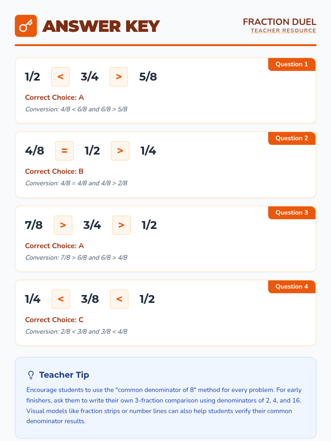Screen dimensions: 331x441
Task: Click the equals symbol in Question 2
Action: tap(64, 151)
